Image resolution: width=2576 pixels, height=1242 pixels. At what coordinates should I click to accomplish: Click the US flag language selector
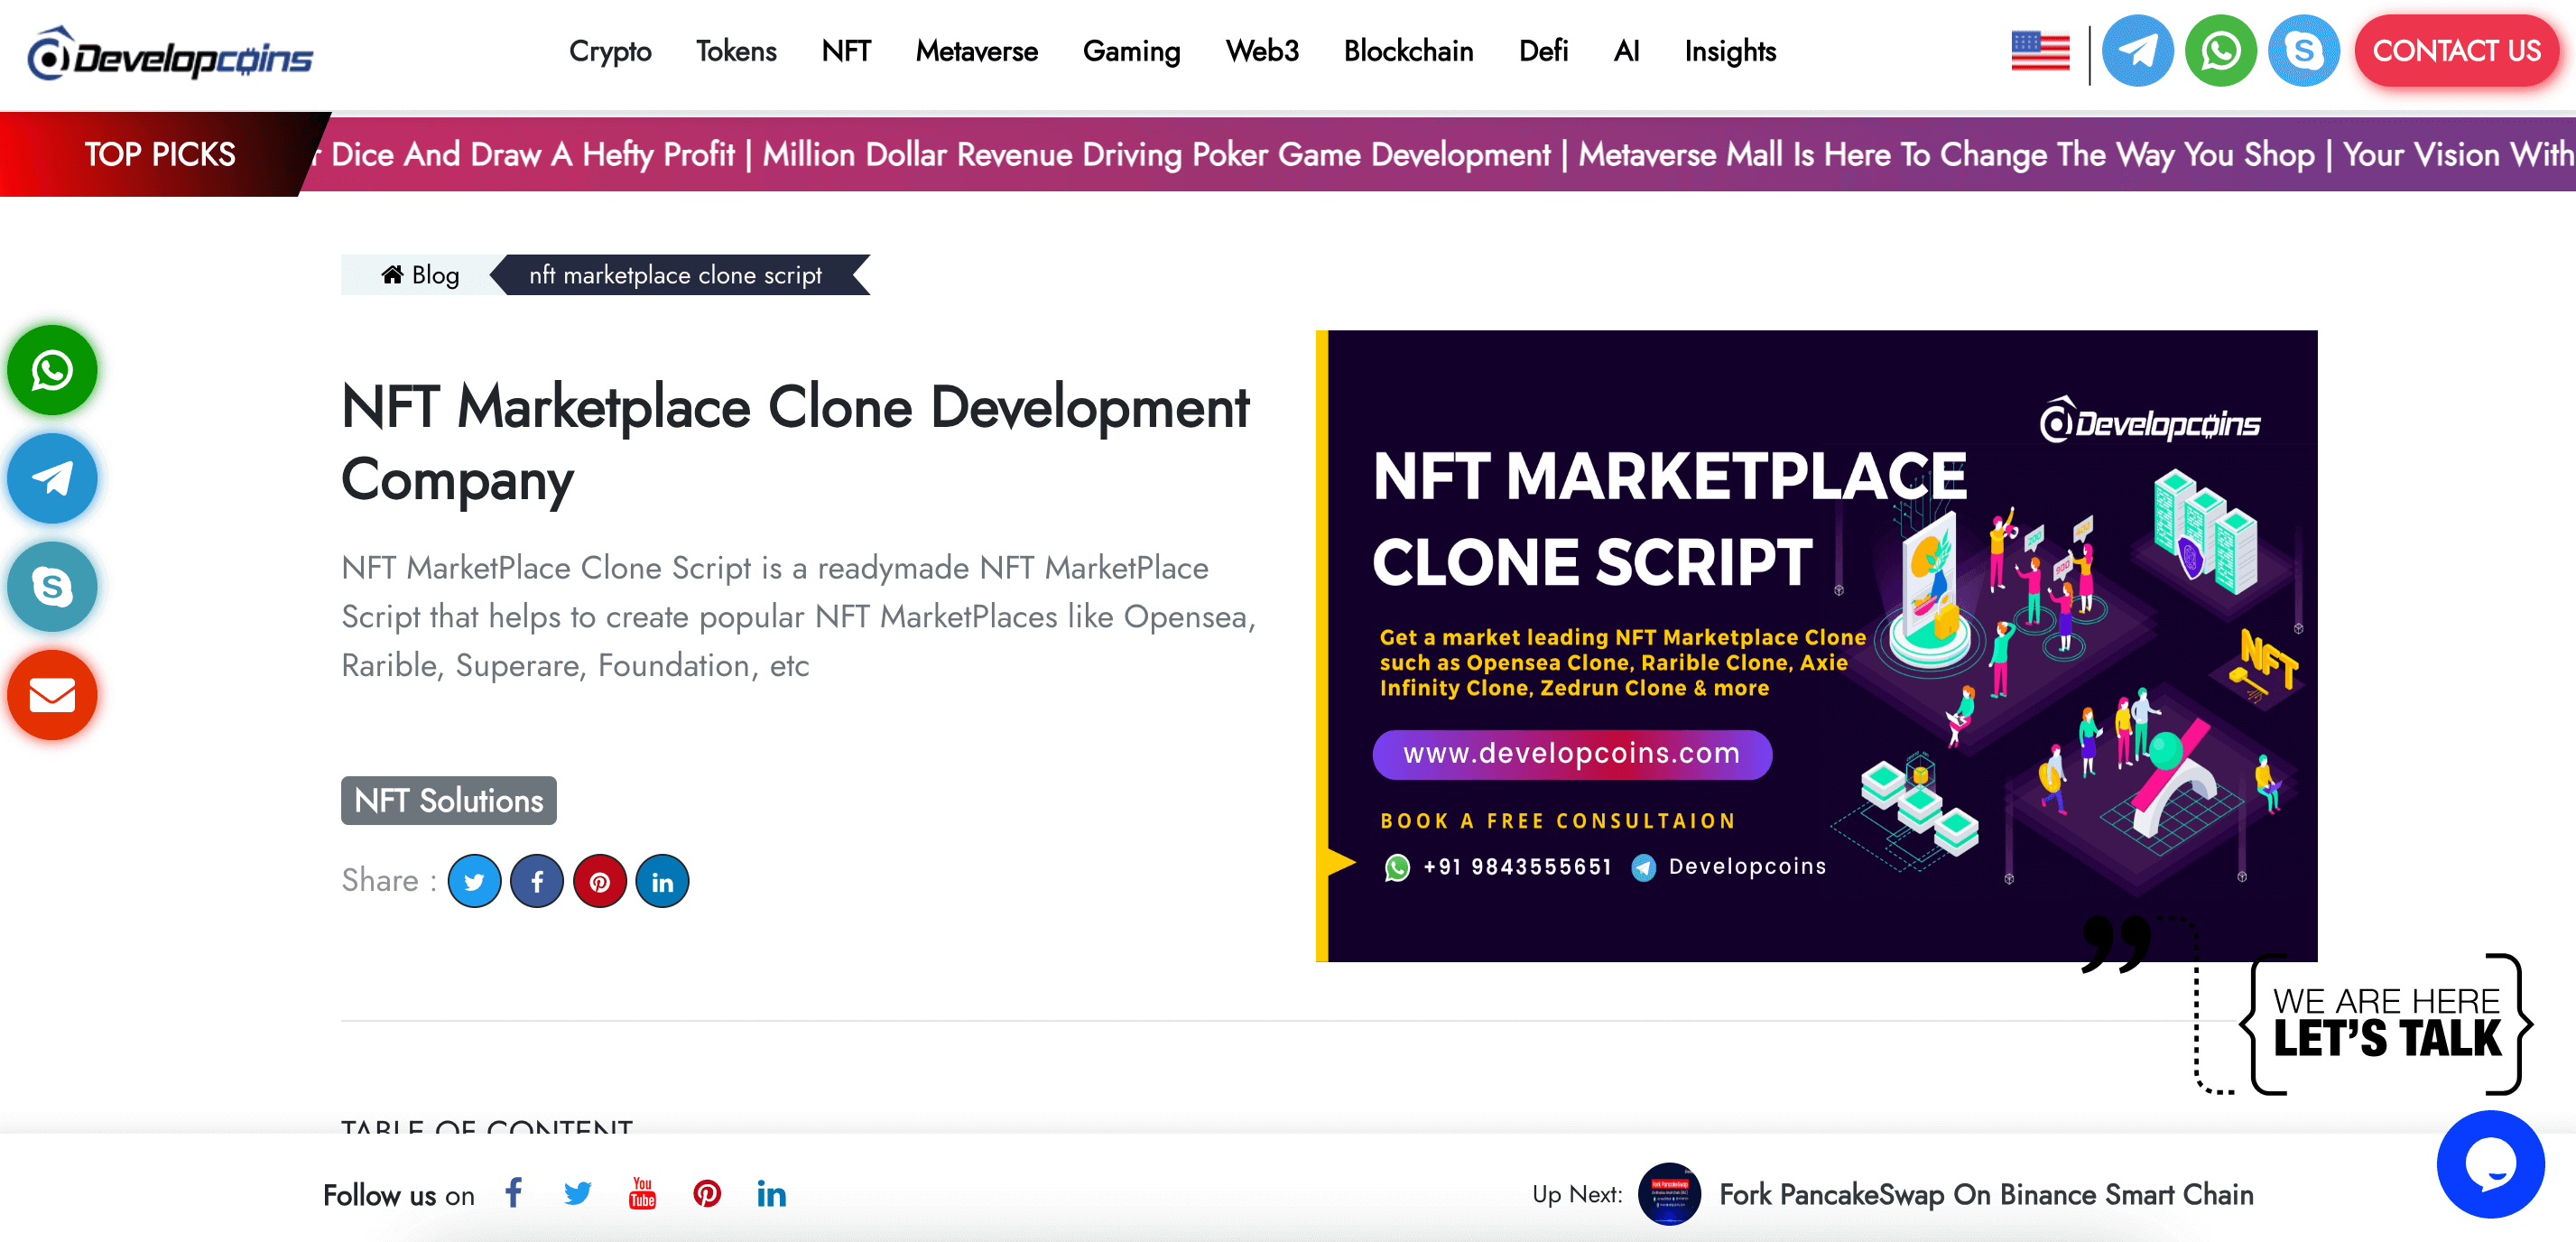pos(2042,52)
